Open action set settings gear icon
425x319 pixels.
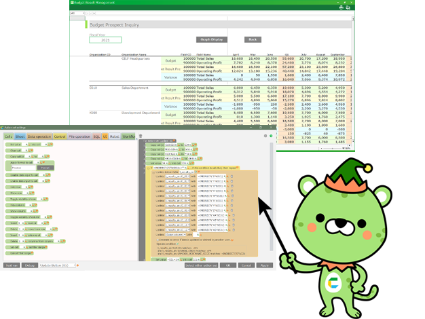coord(265,136)
